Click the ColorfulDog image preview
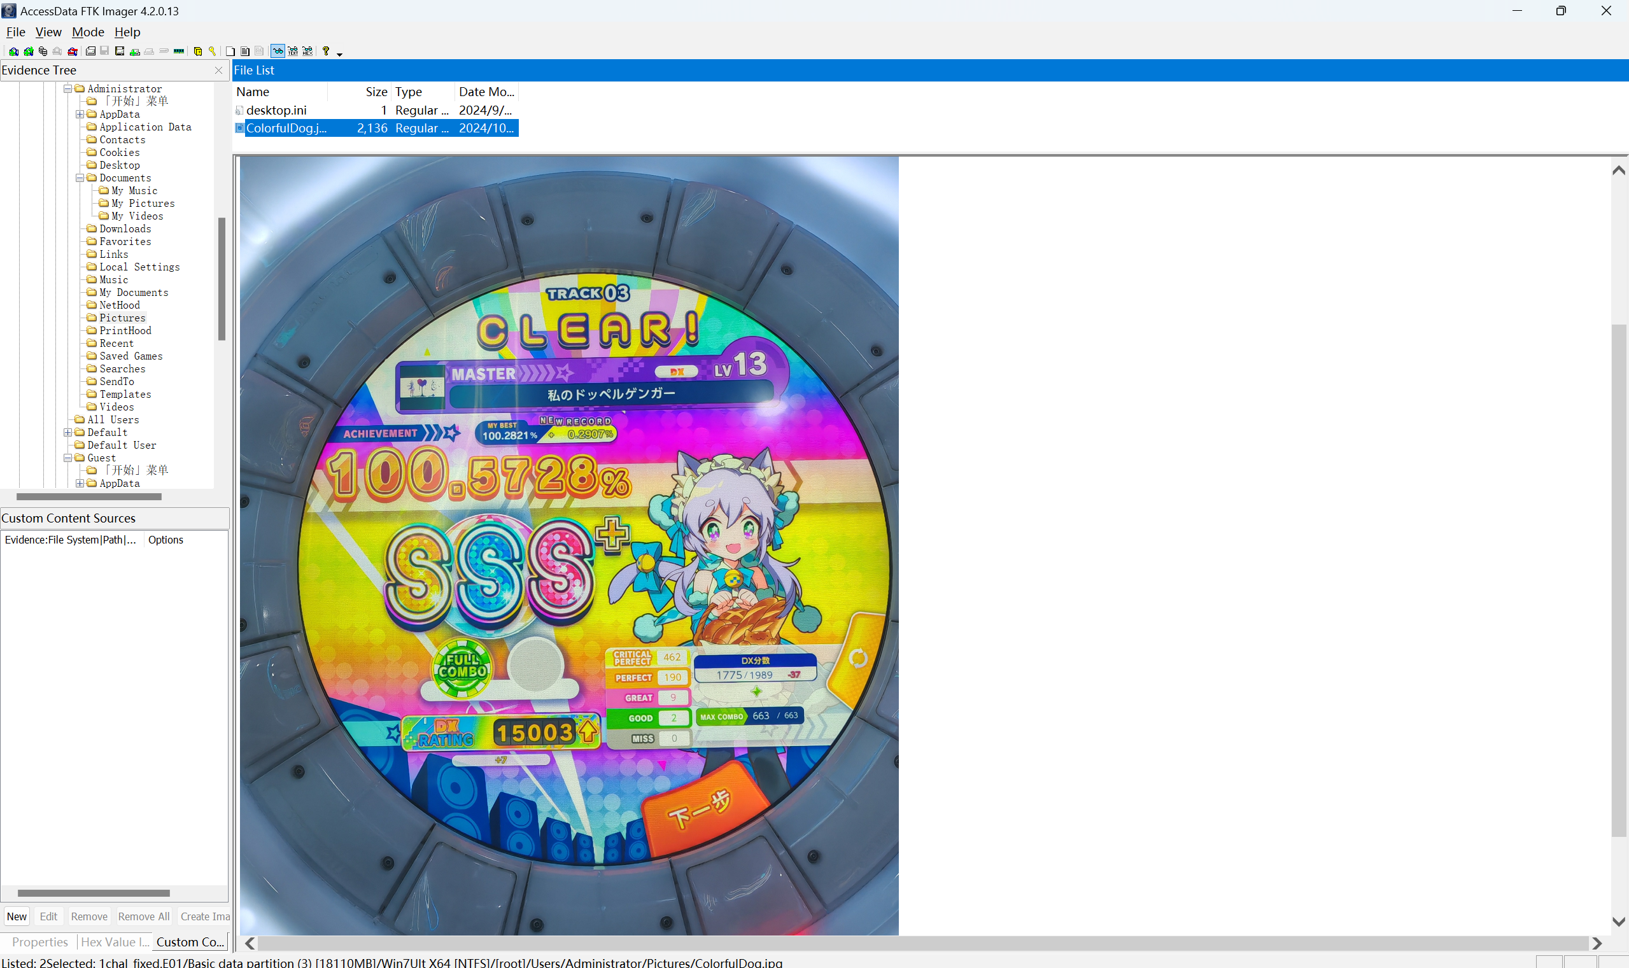1629x968 pixels. [569, 545]
